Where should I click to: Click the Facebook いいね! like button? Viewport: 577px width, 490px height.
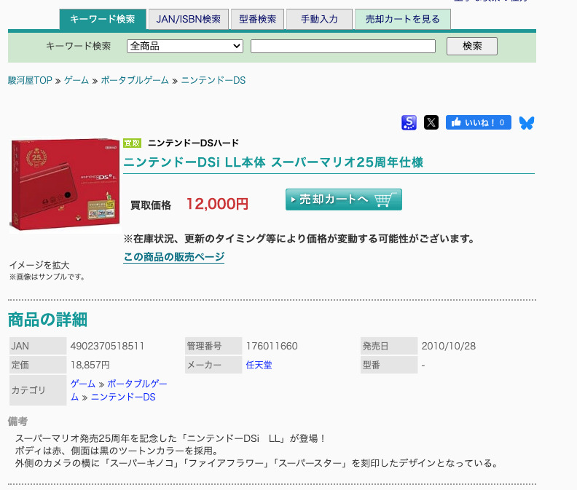coord(479,122)
